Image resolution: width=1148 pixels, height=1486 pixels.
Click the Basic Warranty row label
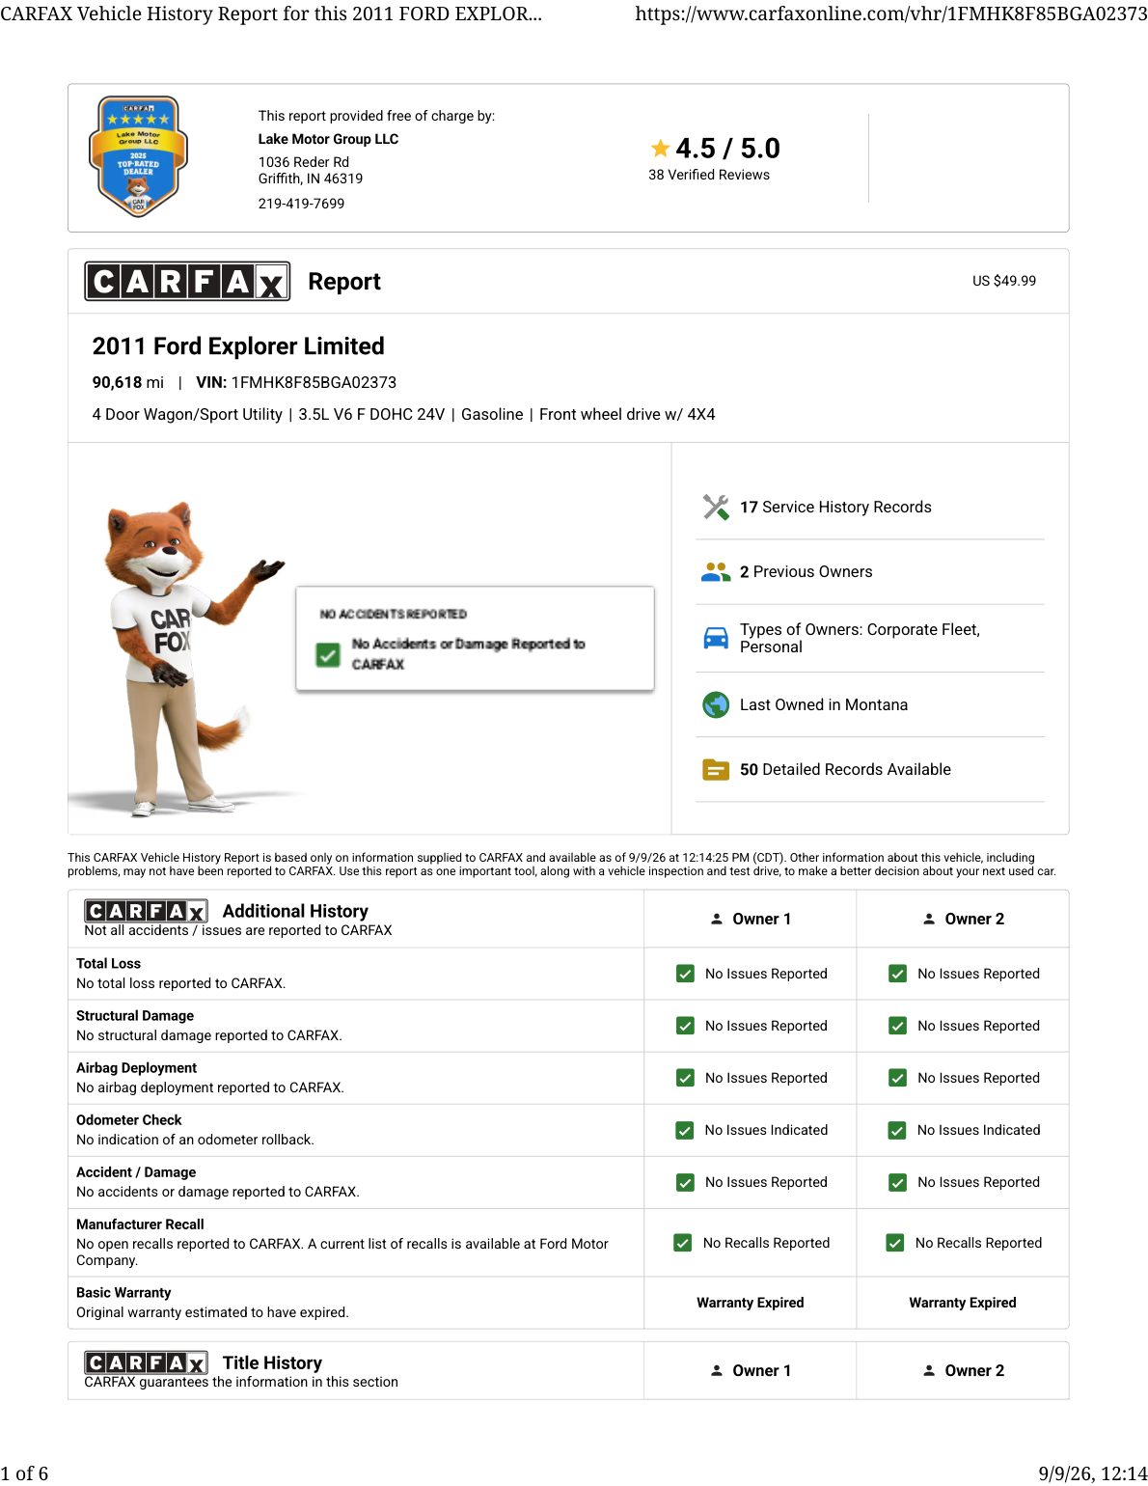click(x=123, y=1293)
